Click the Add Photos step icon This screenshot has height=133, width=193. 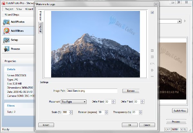click(6, 22)
